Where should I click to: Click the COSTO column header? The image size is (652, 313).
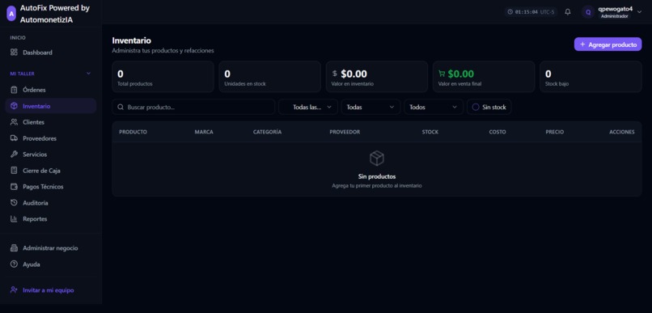coord(497,132)
